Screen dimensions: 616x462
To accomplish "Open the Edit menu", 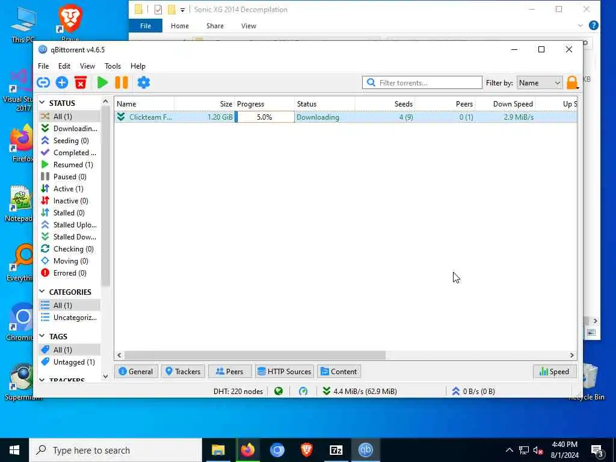I will (64, 66).
